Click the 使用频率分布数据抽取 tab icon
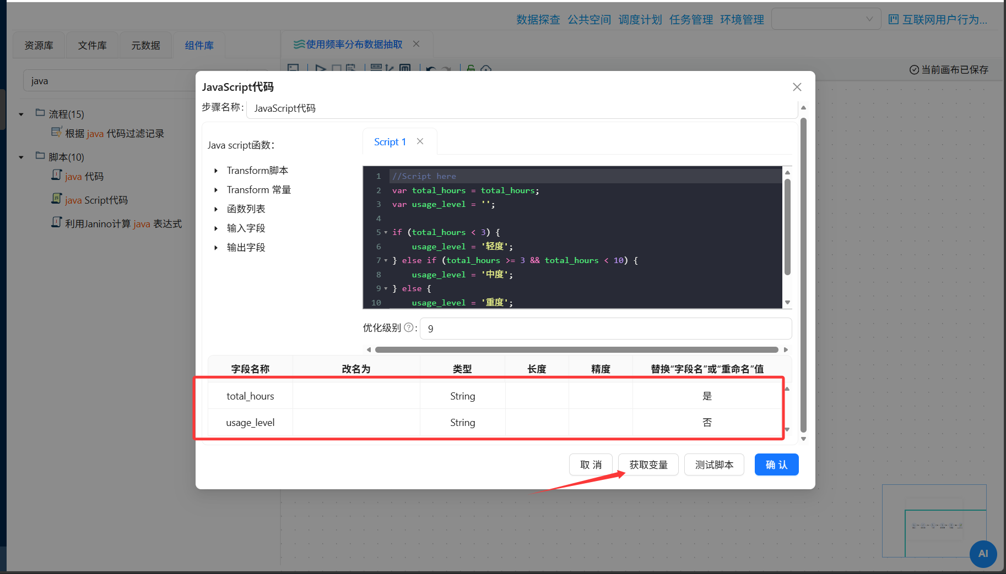The height and width of the screenshot is (574, 1006). click(x=299, y=44)
